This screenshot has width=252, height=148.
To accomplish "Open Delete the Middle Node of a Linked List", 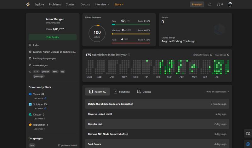I will 157,104.
